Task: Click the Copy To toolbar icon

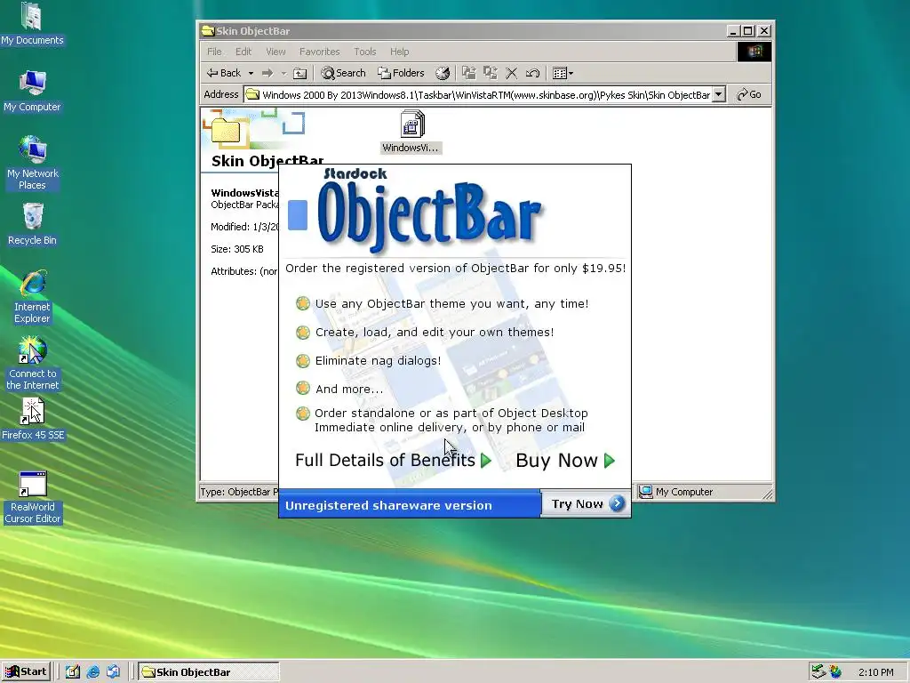Action: point(491,73)
